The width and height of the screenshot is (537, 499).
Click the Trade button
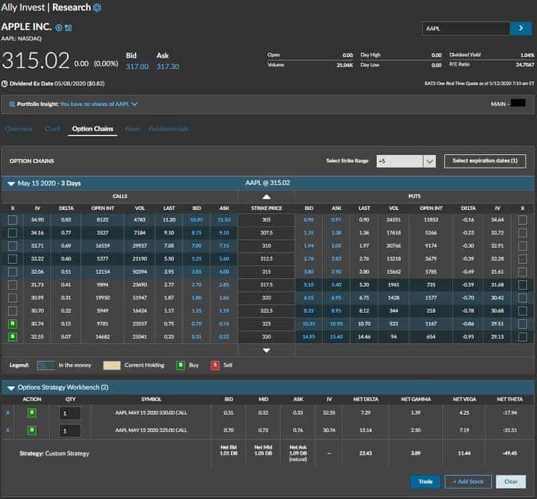[x=425, y=482]
